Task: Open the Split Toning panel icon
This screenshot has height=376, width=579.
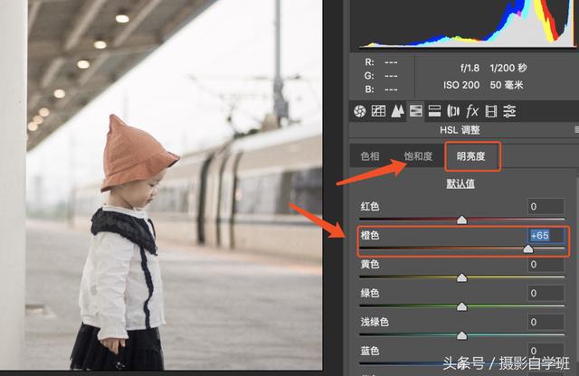Action: 434,111
